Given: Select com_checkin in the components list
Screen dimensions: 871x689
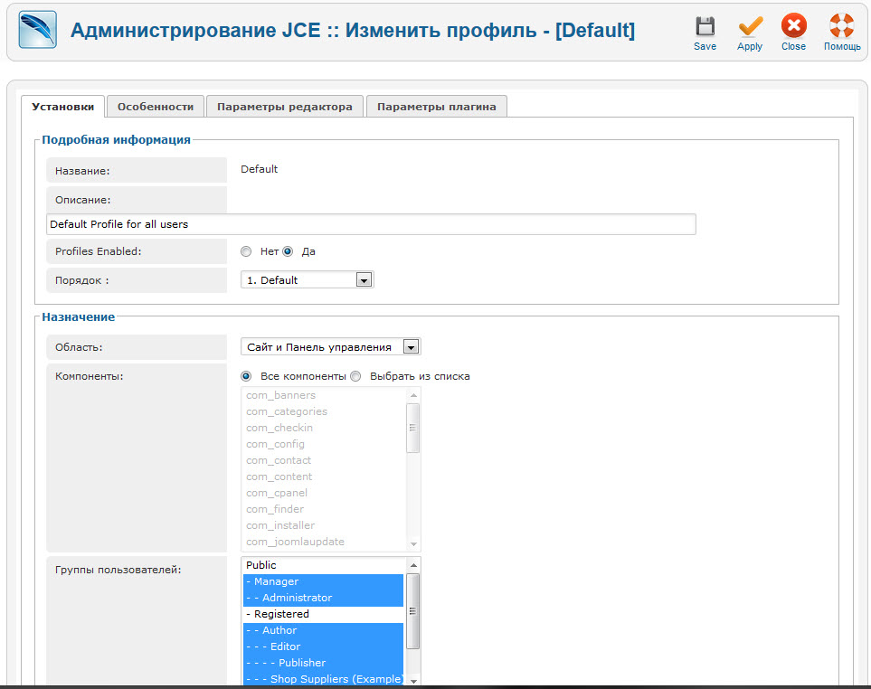Looking at the screenshot, I should 325,428.
